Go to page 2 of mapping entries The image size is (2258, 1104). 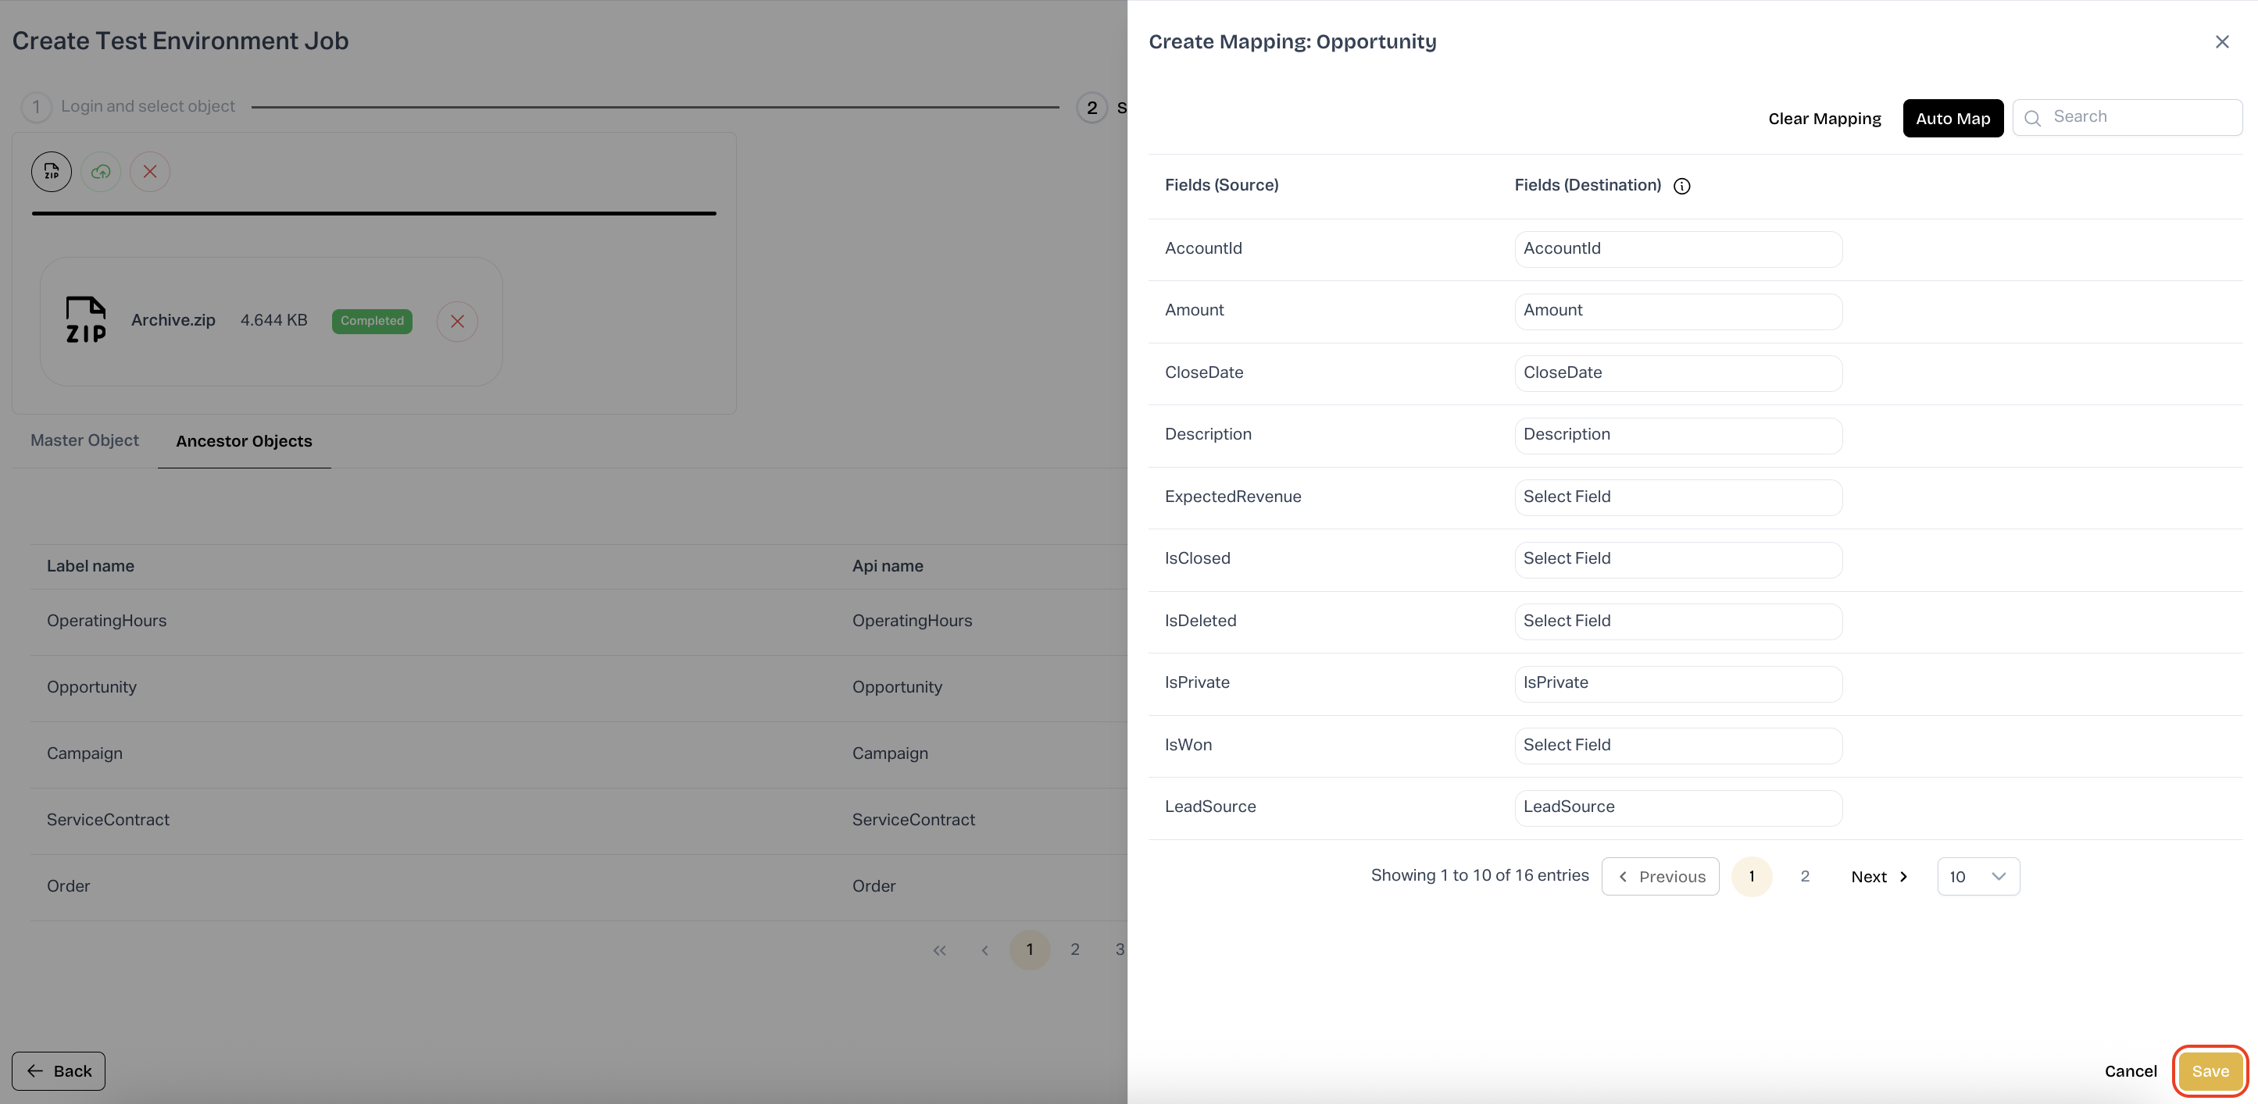[1805, 876]
